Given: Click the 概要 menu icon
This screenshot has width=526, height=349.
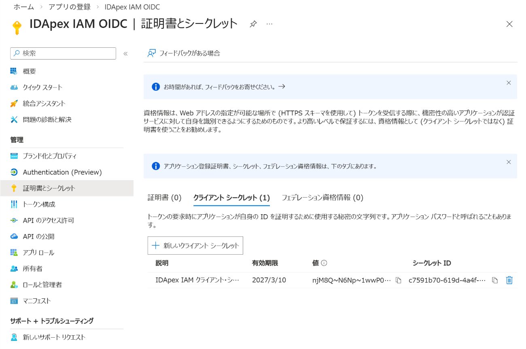Looking at the screenshot, I should point(14,71).
